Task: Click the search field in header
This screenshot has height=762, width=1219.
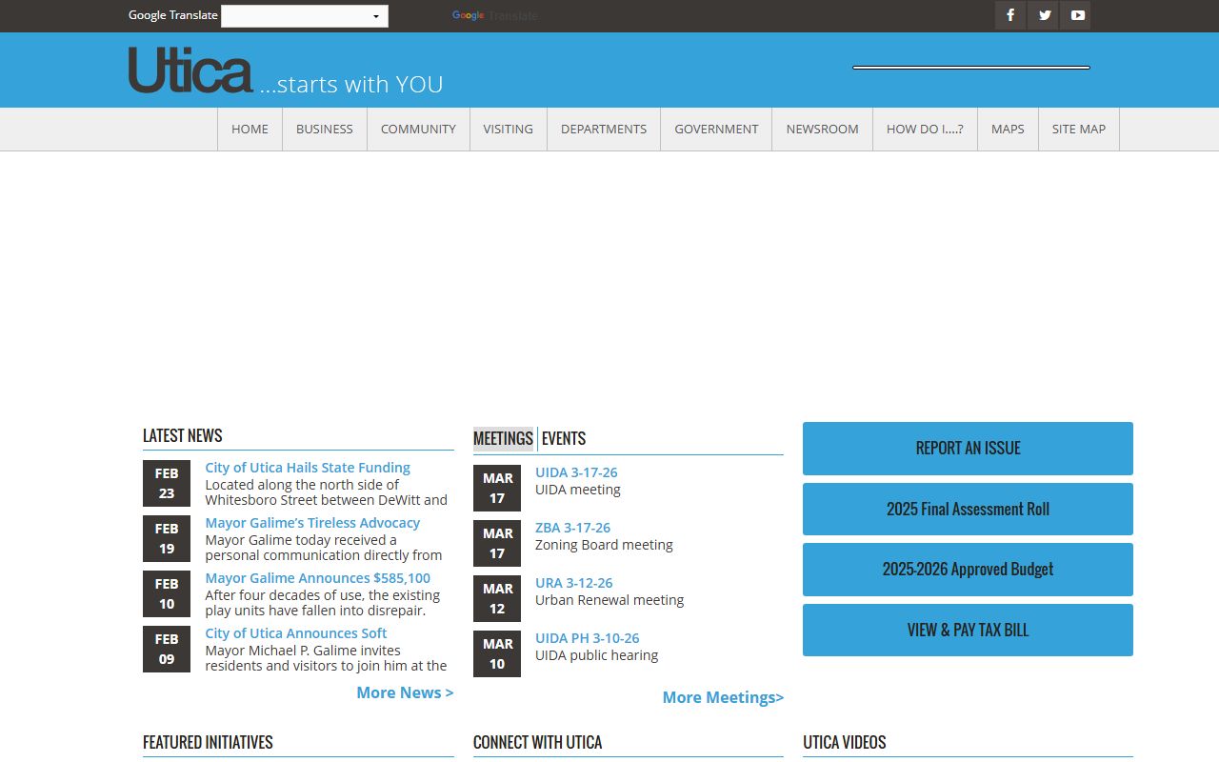Action: (970, 68)
